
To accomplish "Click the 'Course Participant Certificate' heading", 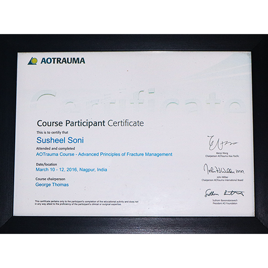I will tap(91, 124).
